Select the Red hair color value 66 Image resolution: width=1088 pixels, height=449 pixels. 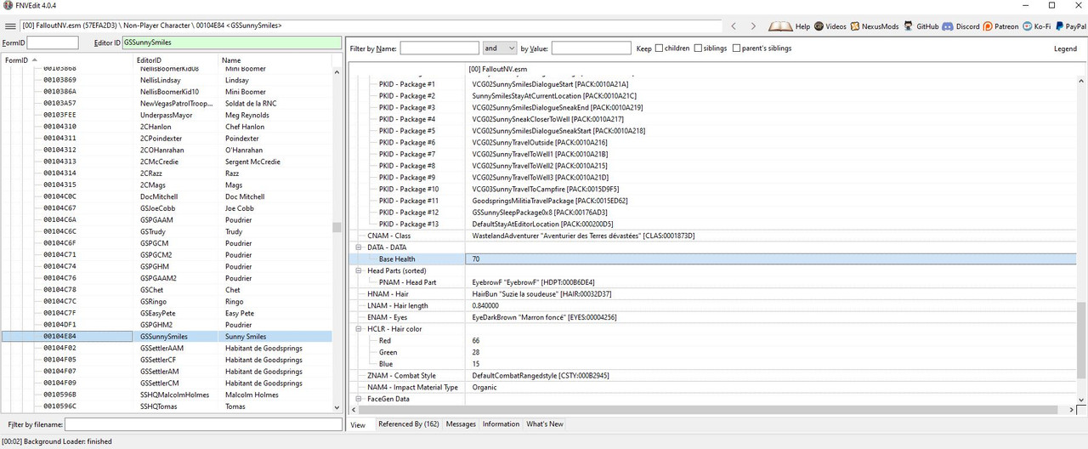(770, 340)
